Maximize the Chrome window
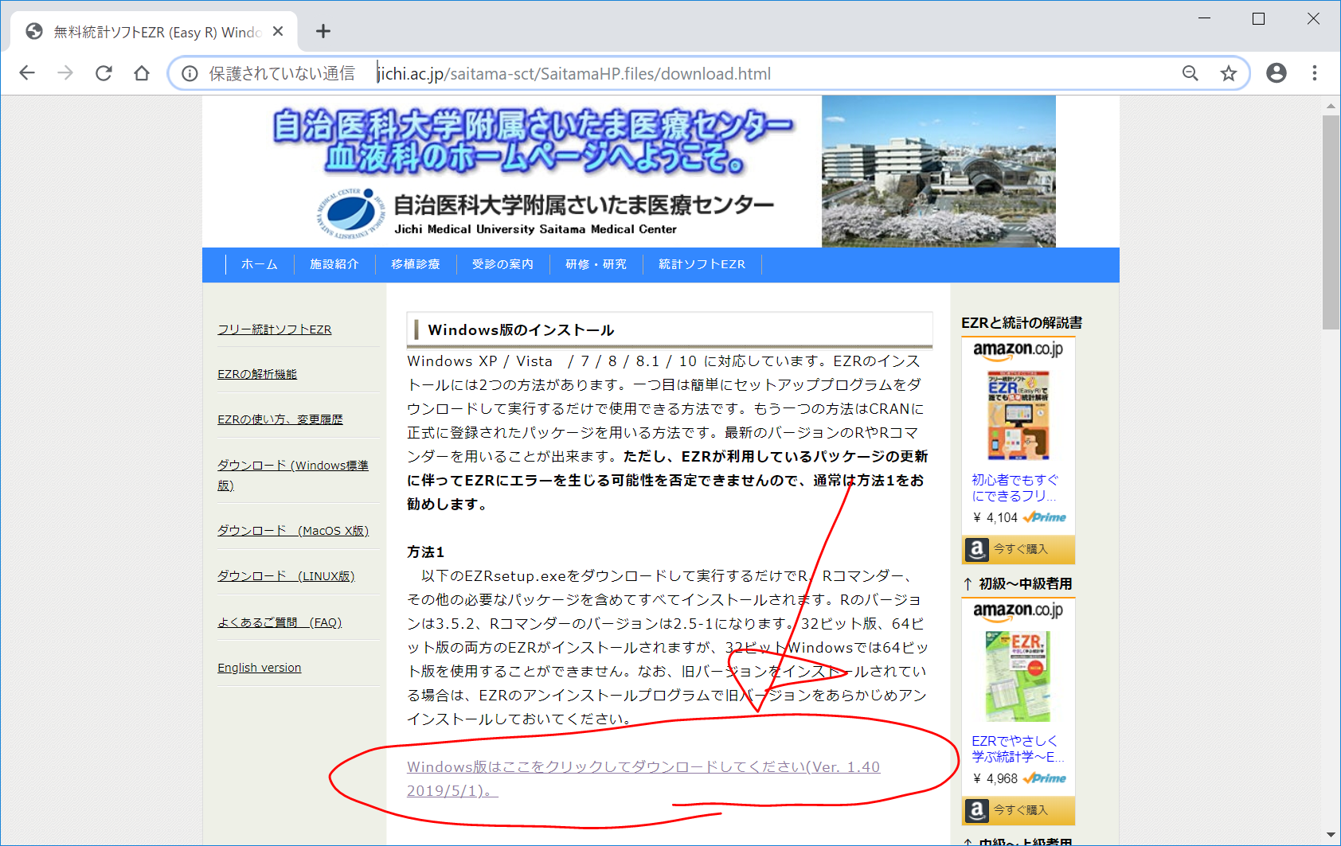Image resolution: width=1341 pixels, height=846 pixels. pos(1259,18)
